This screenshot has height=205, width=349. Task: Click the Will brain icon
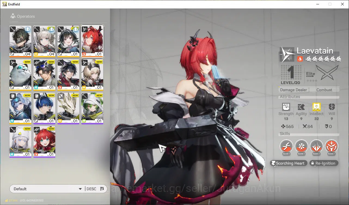coord(332,107)
